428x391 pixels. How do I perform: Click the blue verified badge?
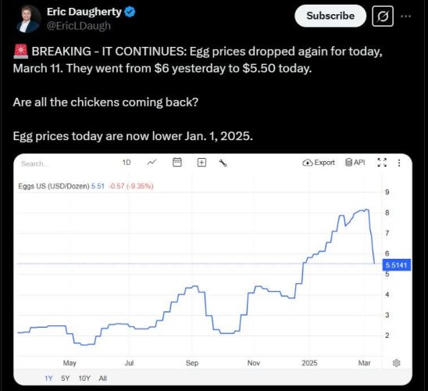click(x=130, y=12)
